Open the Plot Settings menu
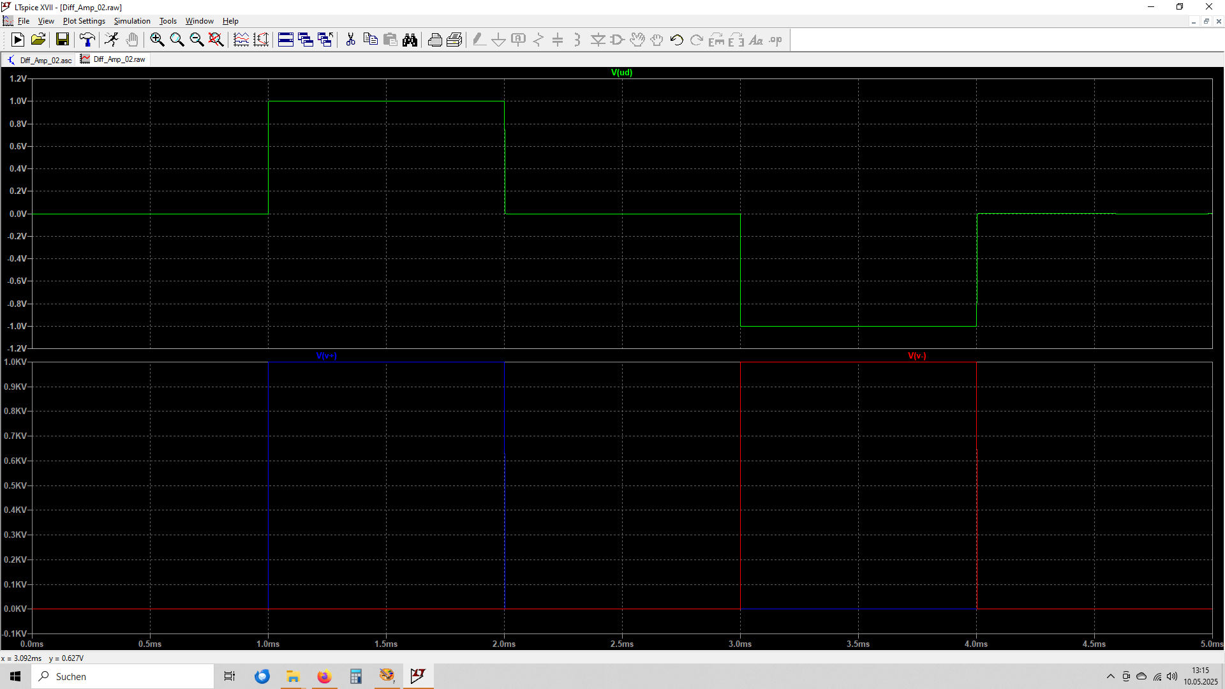The image size is (1225, 689). (x=84, y=21)
